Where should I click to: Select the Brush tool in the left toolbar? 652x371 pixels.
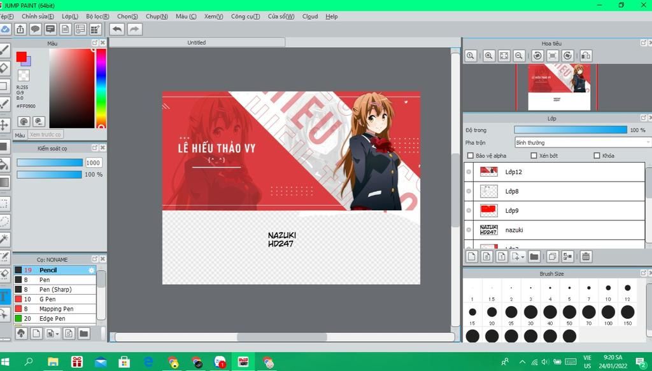(4, 50)
